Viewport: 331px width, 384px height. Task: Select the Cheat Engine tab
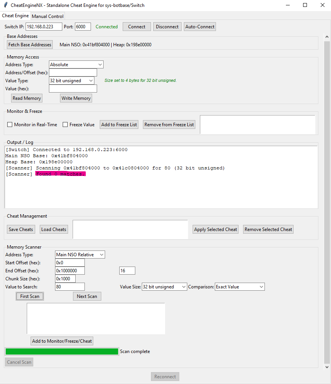click(15, 16)
